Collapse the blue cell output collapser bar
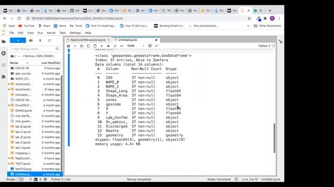The width and height of the screenshot is (334, 187). coord(69,100)
